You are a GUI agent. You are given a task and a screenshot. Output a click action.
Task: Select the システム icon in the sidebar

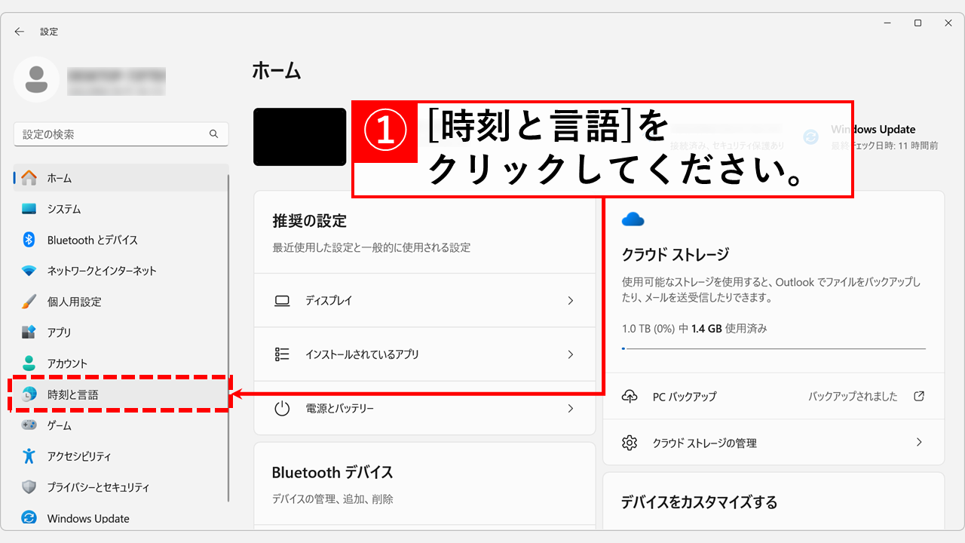pos(28,209)
